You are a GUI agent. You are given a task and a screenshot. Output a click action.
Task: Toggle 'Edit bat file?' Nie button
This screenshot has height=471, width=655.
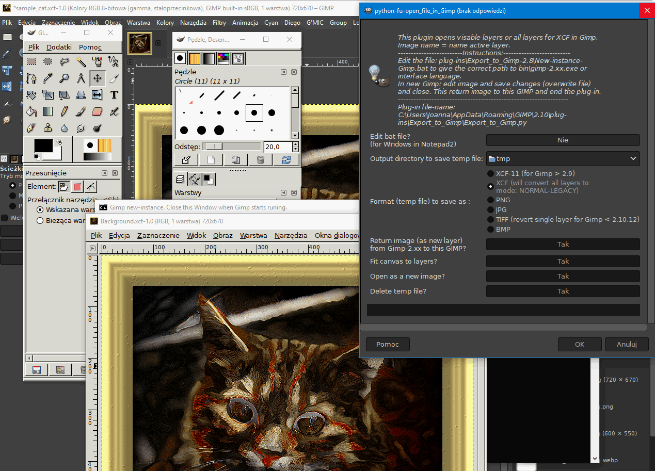(563, 140)
